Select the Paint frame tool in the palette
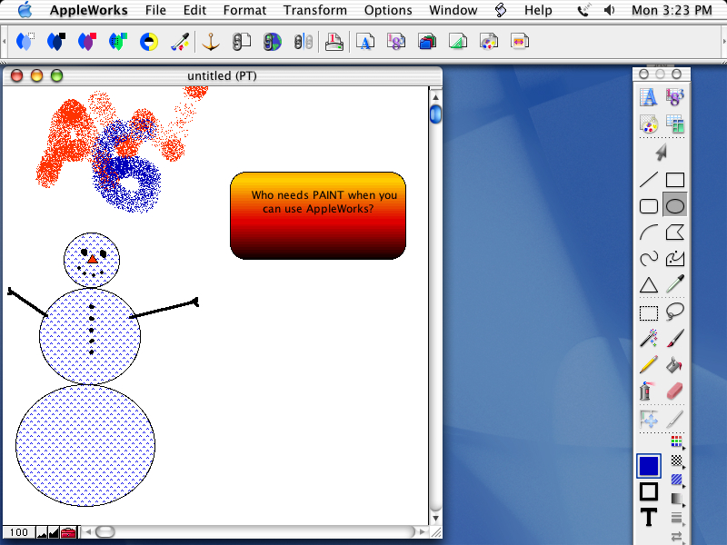 [648, 124]
